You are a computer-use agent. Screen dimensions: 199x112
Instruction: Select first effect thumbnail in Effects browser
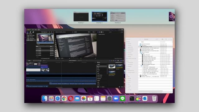click(x=112, y=66)
